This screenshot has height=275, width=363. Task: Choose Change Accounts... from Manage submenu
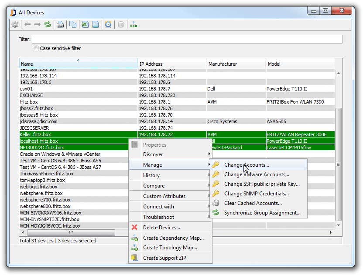click(247, 165)
